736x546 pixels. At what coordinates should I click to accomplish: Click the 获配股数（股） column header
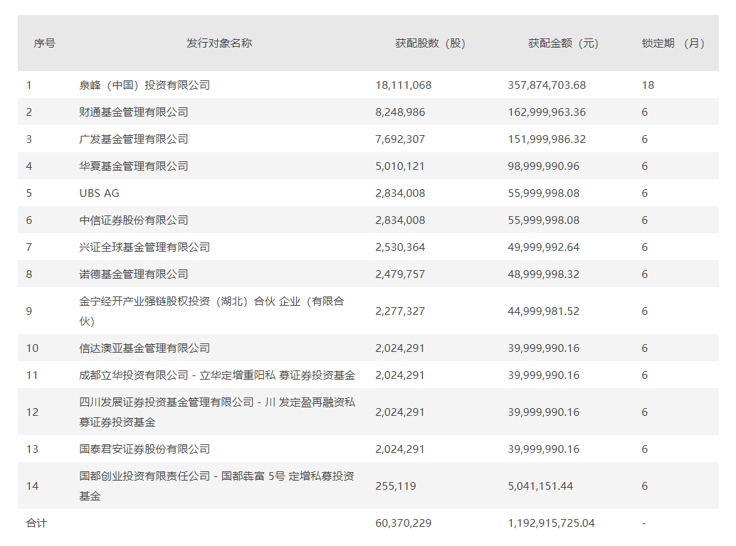tap(430, 43)
